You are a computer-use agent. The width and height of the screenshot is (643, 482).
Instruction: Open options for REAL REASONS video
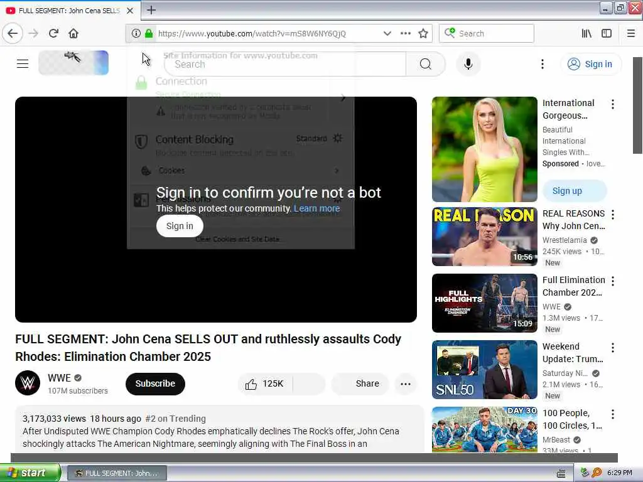613,215
